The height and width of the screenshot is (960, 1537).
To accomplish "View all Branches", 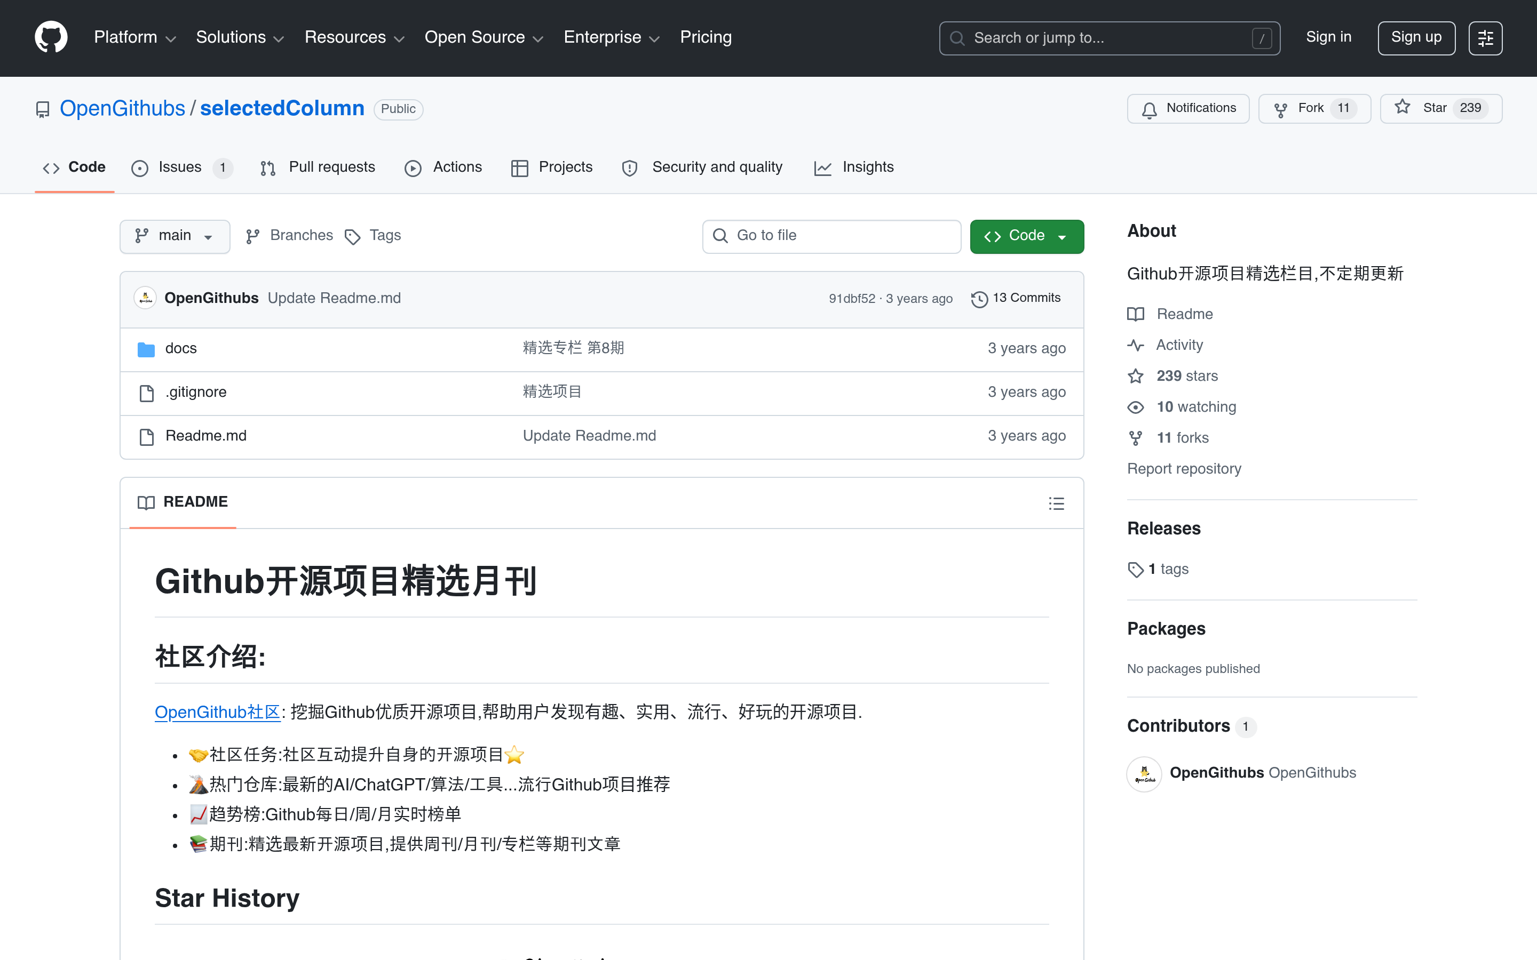I will [289, 236].
